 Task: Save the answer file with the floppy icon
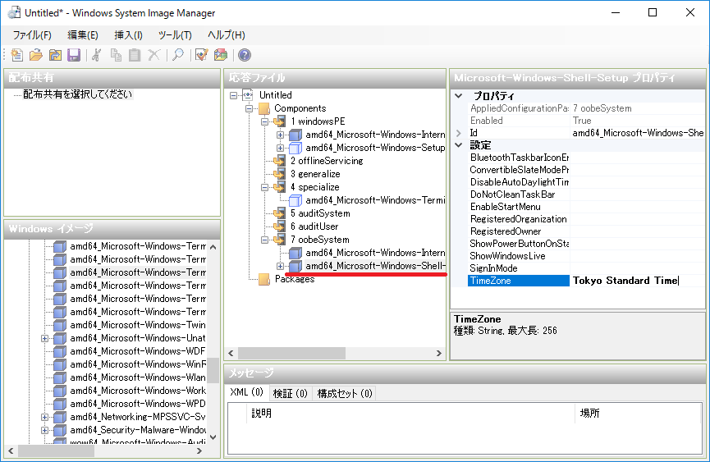click(x=74, y=55)
